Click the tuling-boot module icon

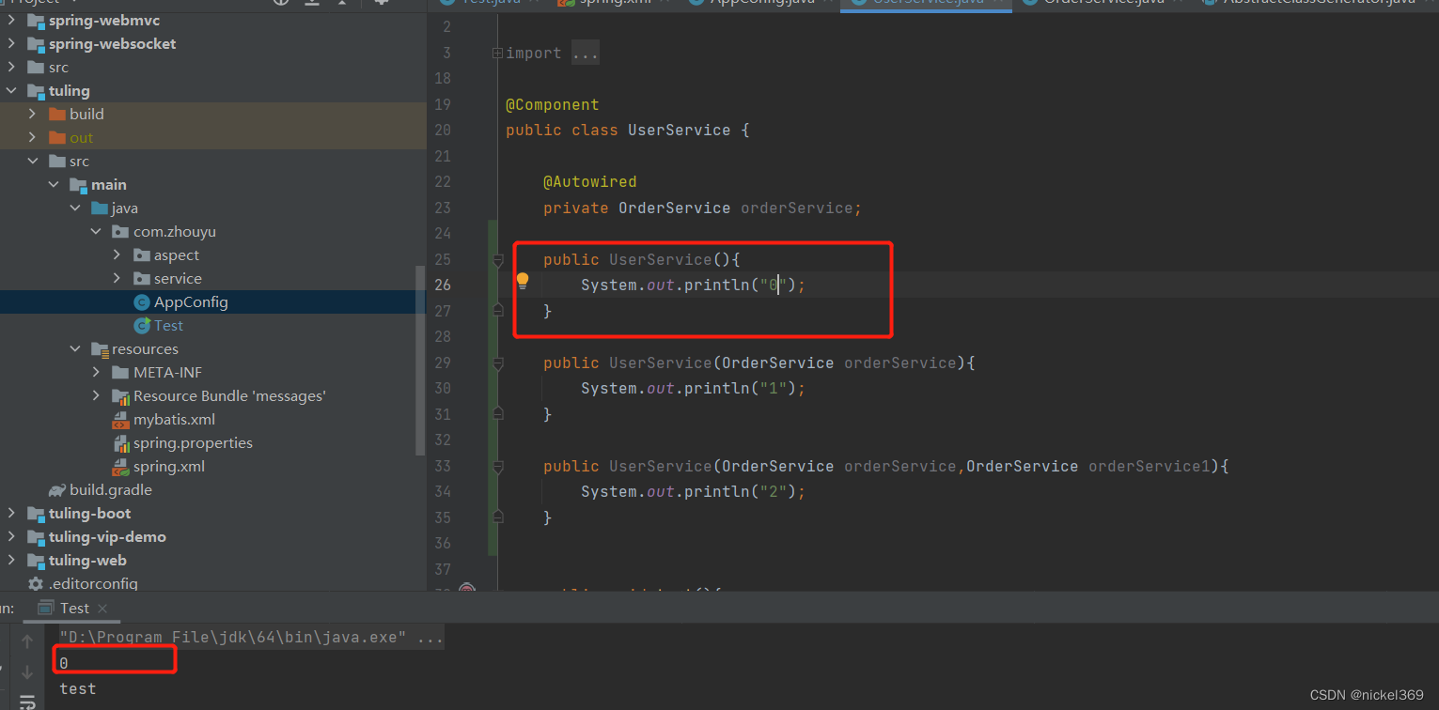[x=36, y=514]
